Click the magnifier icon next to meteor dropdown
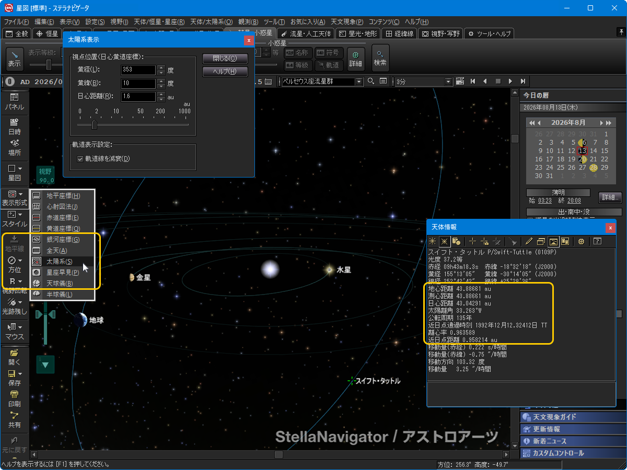 coord(371,81)
